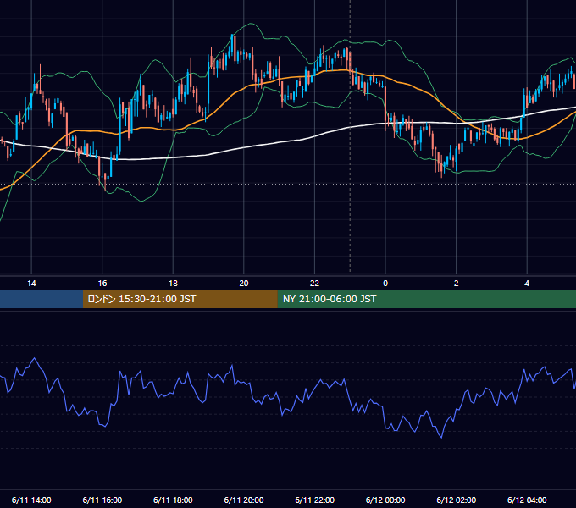576x508 pixels.
Task: Click the 6/12 02:00 date label
Action: [x=457, y=500]
